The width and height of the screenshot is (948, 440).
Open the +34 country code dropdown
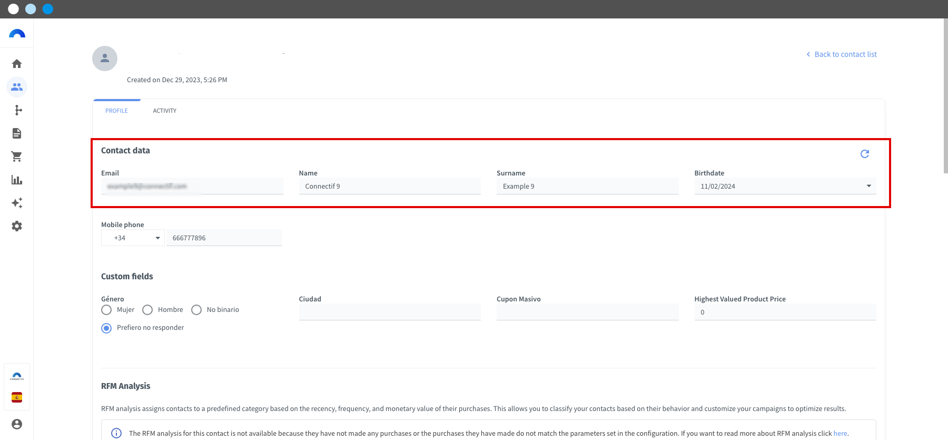click(133, 238)
